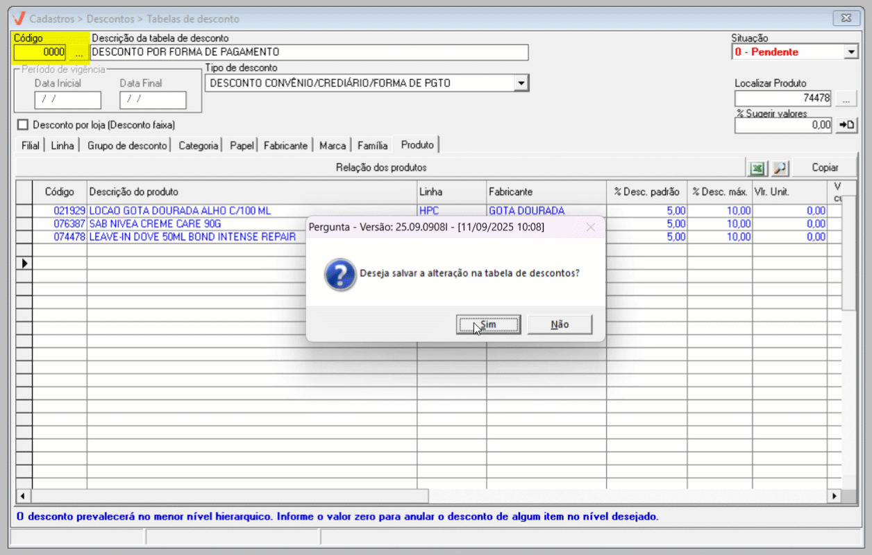This screenshot has width=872, height=555.
Task: Click the Excel export icon
Action: 757,168
